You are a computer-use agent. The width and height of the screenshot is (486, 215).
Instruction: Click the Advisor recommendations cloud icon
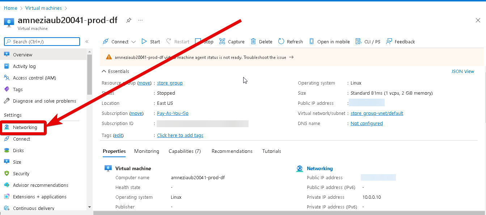pos(7,185)
